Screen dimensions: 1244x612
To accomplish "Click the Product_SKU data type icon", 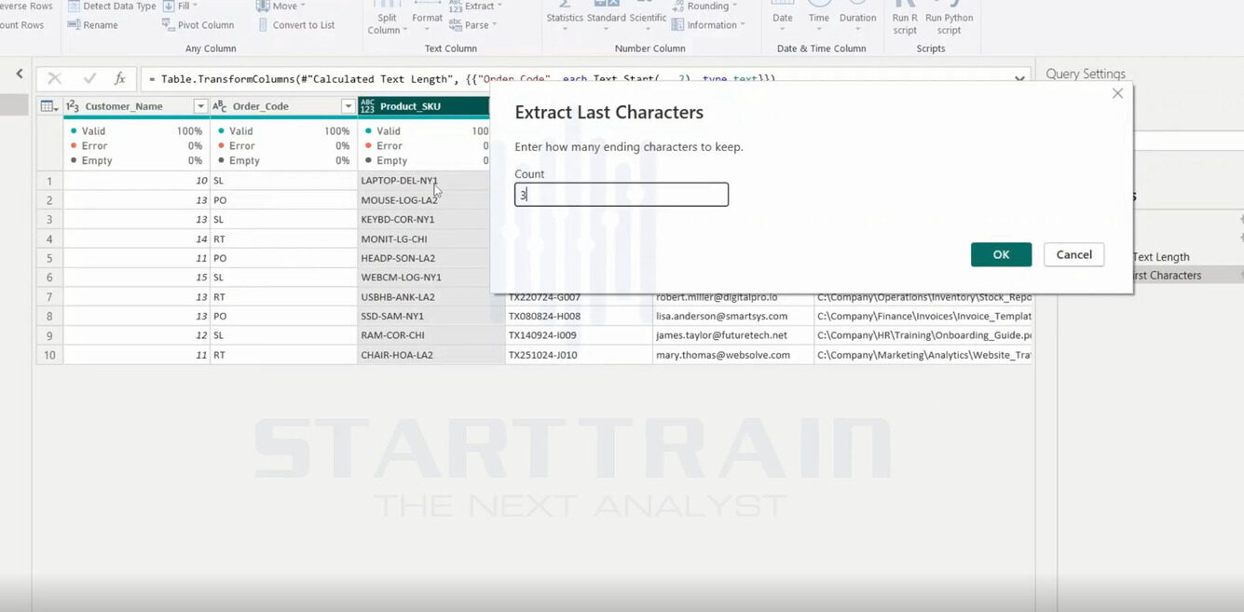I will 367,106.
